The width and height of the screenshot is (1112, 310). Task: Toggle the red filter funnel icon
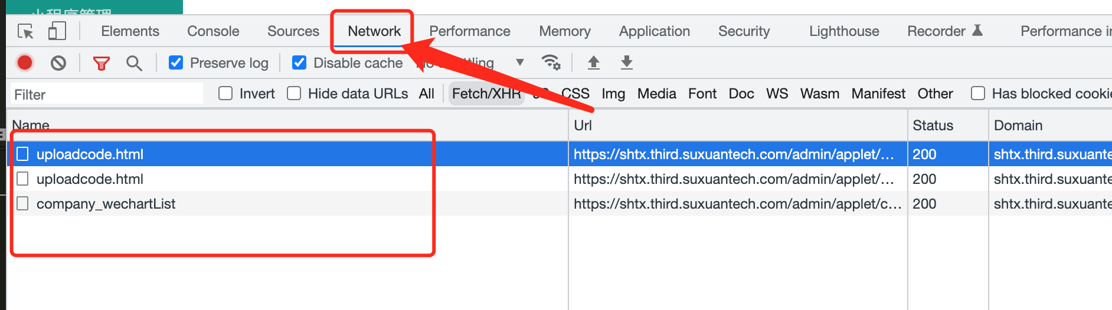point(102,63)
